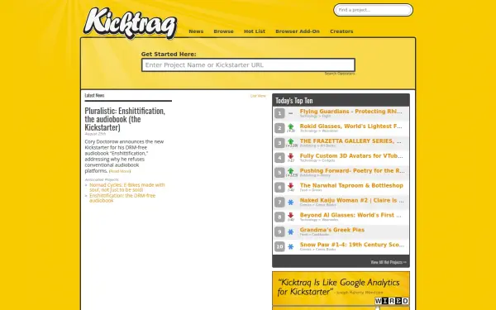The image size is (496, 310).
Task: Click the red down arrow for The Narwhal Taproom
Action: pos(291,186)
